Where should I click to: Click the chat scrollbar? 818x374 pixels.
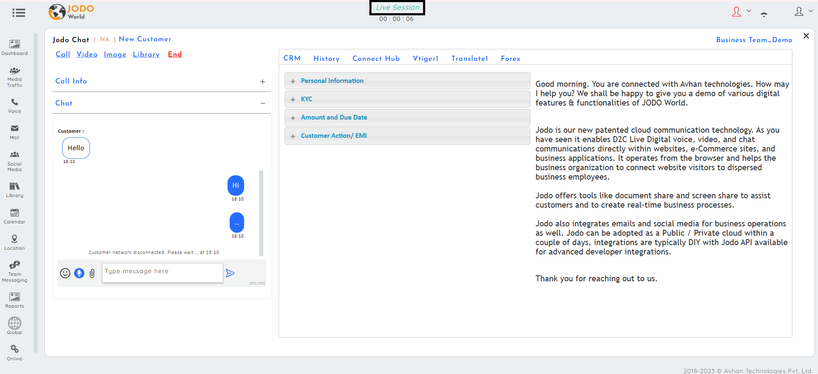click(x=261, y=213)
